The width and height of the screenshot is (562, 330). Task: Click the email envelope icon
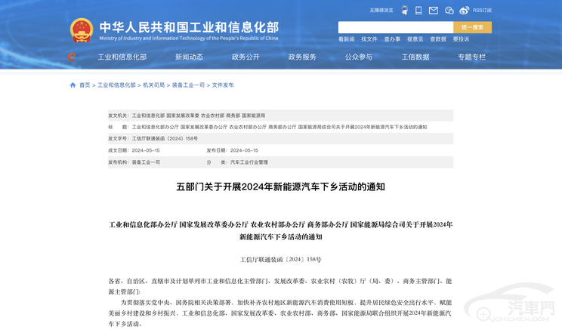coord(434,11)
